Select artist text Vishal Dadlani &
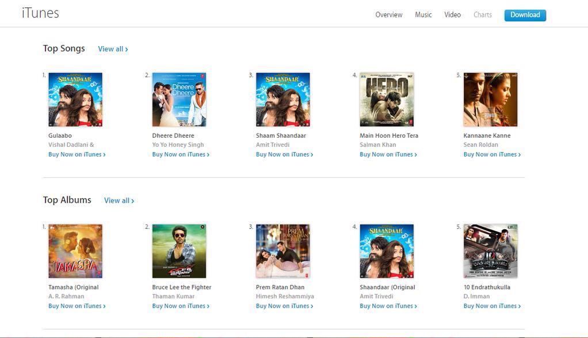The image size is (588, 338). tap(71, 145)
